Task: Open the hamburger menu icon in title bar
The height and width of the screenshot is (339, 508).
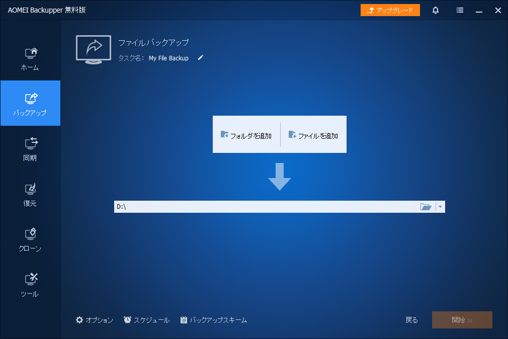Action: (x=460, y=11)
